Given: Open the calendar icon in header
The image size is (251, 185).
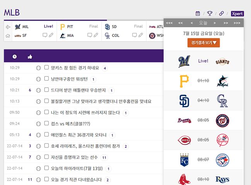Looking at the screenshot, I should (x=198, y=13).
